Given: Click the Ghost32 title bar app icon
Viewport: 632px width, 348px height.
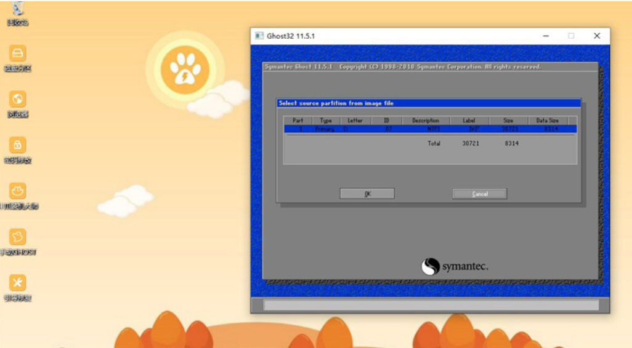Looking at the screenshot, I should (259, 36).
